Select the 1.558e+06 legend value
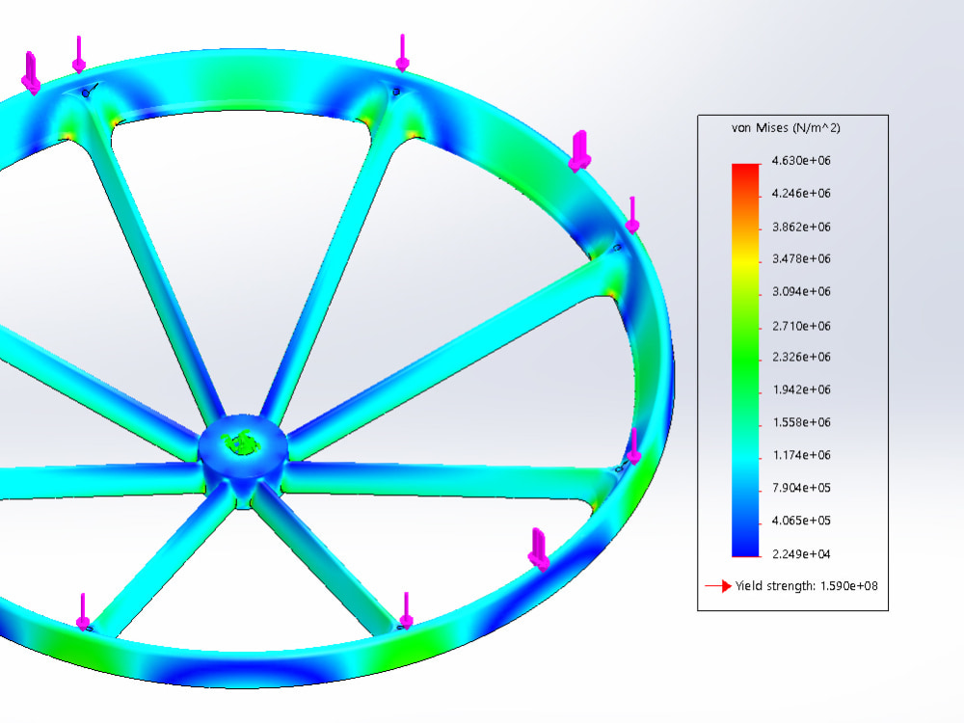964x723 pixels. pyautogui.click(x=801, y=422)
